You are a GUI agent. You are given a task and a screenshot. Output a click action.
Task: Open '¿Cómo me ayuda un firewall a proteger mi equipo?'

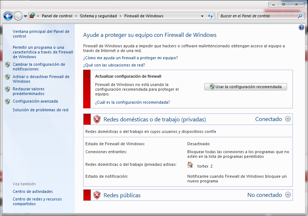(131, 58)
